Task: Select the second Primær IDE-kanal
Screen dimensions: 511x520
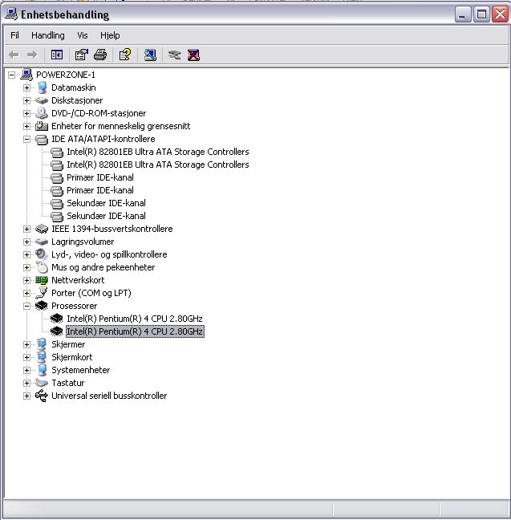Action: tap(100, 190)
